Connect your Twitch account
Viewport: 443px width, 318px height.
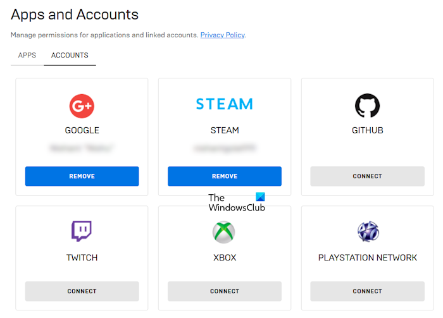82,291
